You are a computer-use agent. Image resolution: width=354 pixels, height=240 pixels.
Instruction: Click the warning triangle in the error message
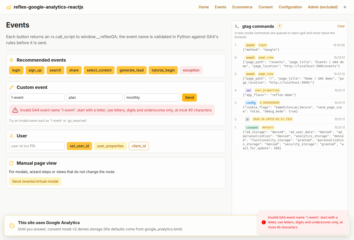click(x=15, y=110)
